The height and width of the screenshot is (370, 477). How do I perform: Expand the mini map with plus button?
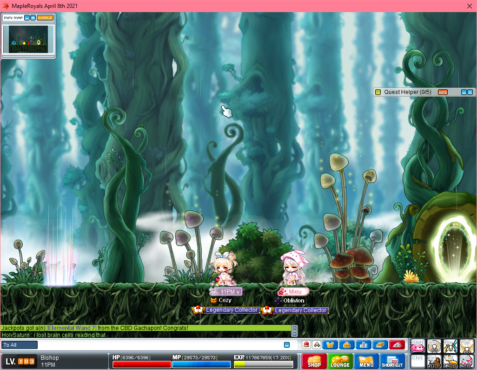33,18
